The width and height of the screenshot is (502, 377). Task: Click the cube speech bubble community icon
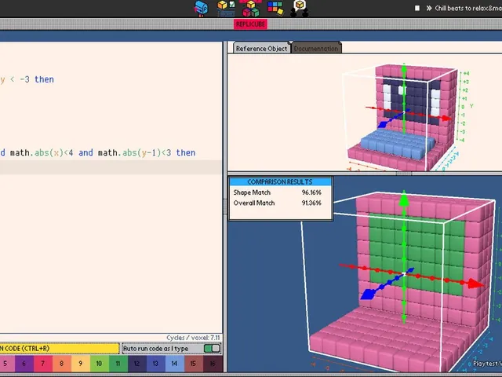[300, 8]
